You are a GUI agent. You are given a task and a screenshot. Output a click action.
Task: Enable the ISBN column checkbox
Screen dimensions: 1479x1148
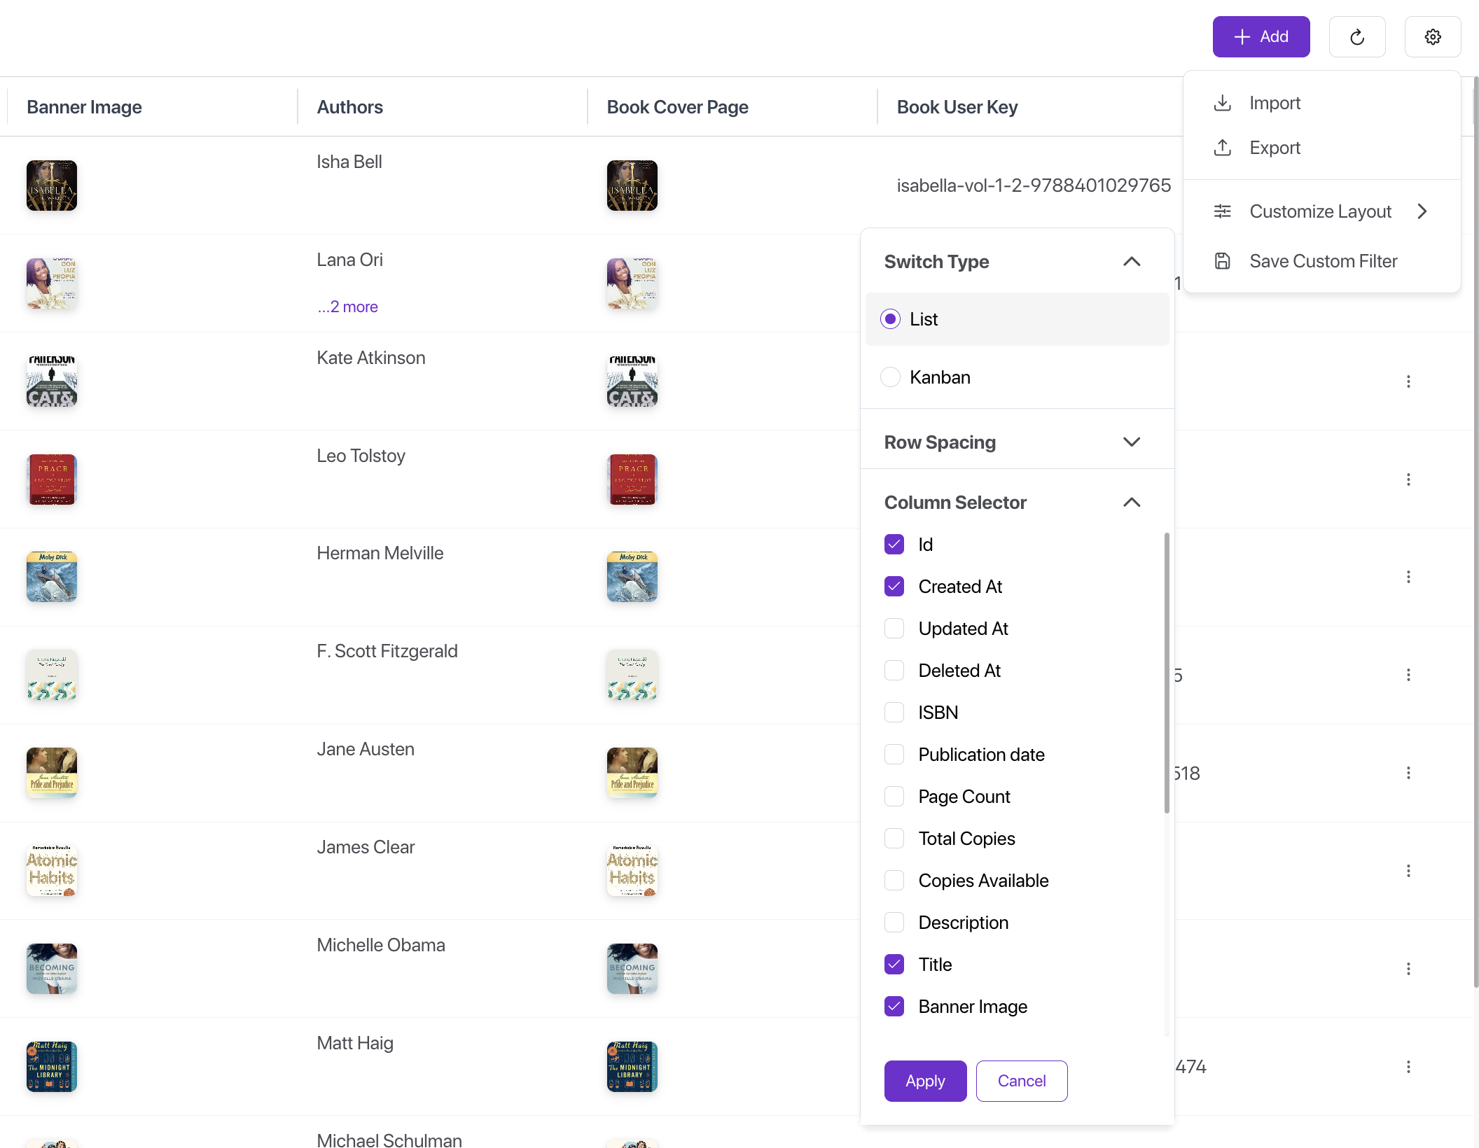tap(894, 713)
